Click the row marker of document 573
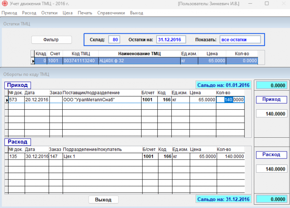This screenshot has width=290, height=208. [x=7, y=100]
